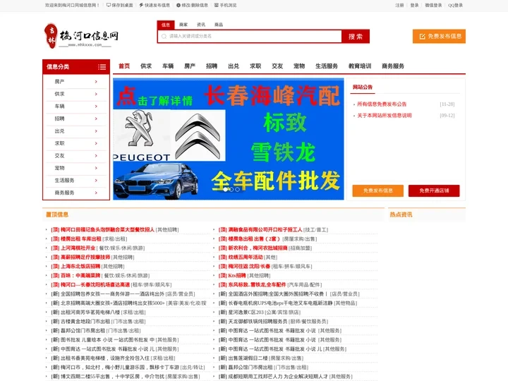Click the edit icon on the 免费发布信息 button
Image resolution: width=508 pixels, height=381 pixels.
click(422, 36)
